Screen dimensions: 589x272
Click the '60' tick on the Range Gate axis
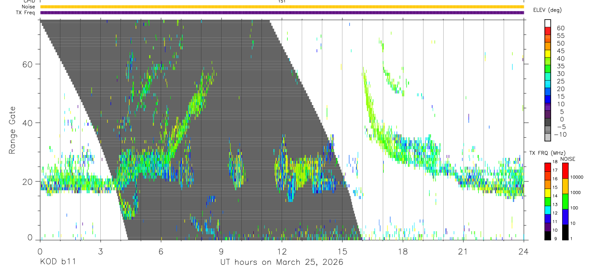[28, 64]
